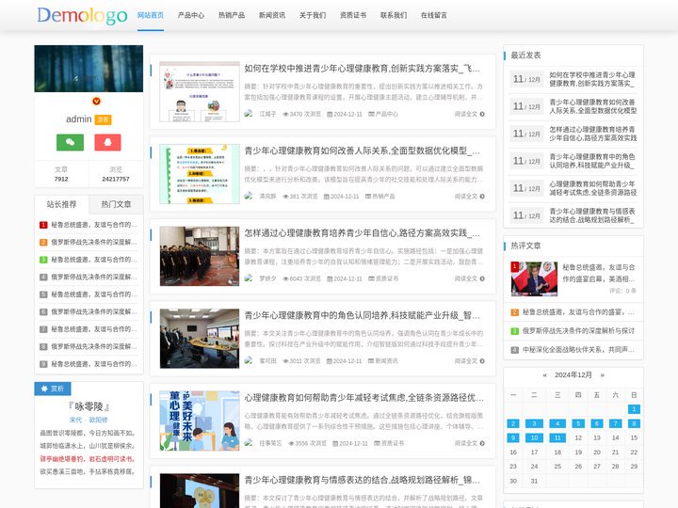Viewport: 678px width, 508px height.
Task: Open recent post 心理健康教育如何帮助青少年减轻考试焦虑 in 最近发表
Action: pos(593,188)
